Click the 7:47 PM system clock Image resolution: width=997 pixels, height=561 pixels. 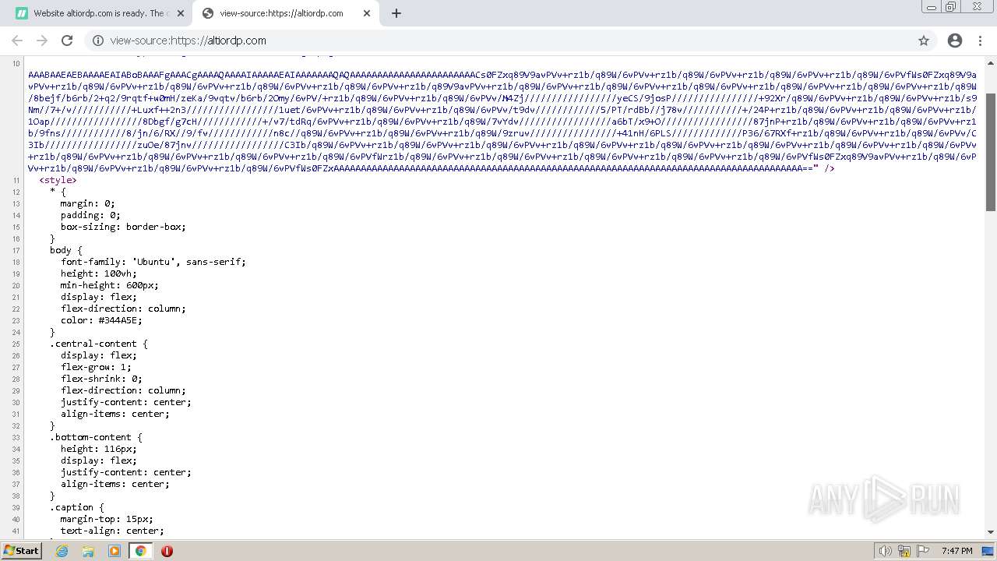pos(956,551)
